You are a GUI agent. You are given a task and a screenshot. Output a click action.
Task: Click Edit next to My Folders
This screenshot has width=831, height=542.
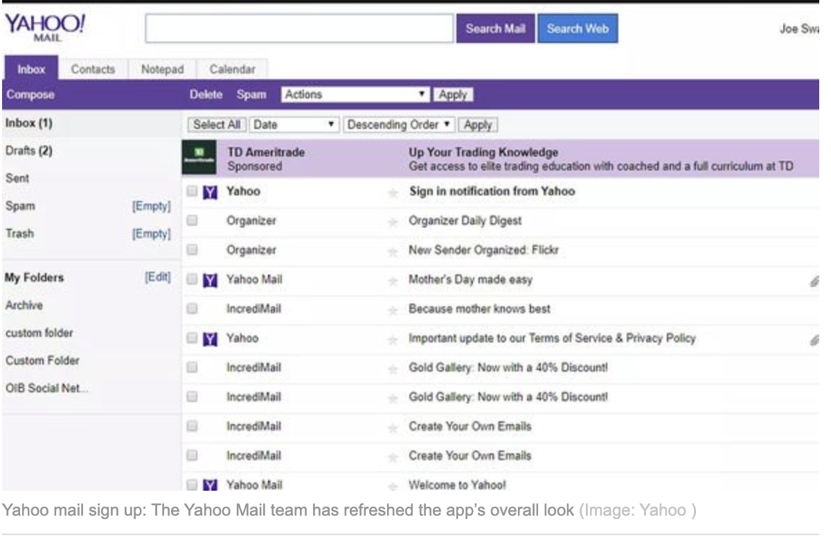click(x=157, y=277)
